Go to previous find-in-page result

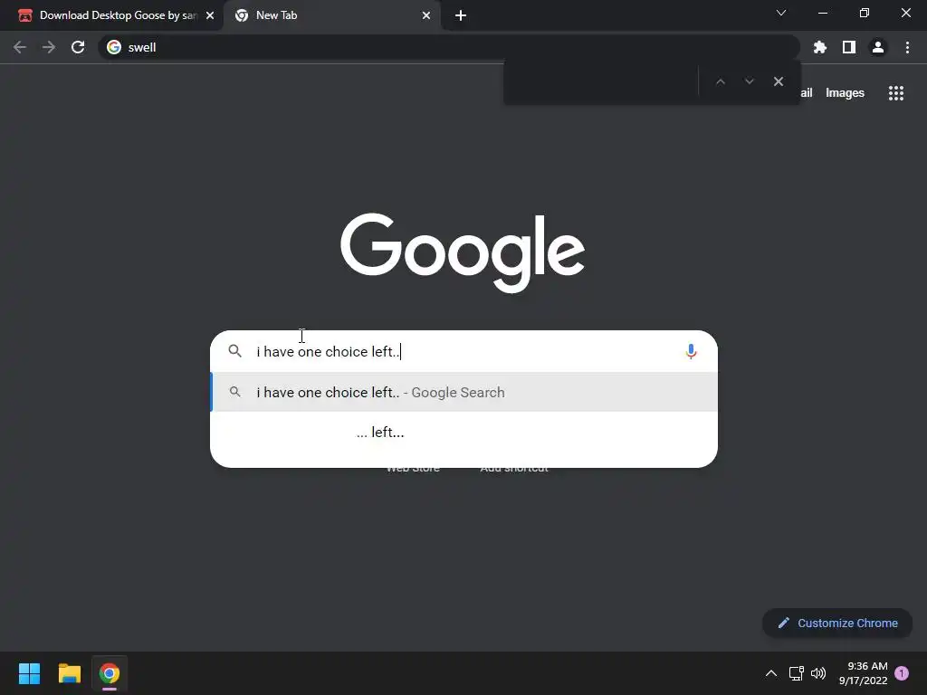point(720,81)
